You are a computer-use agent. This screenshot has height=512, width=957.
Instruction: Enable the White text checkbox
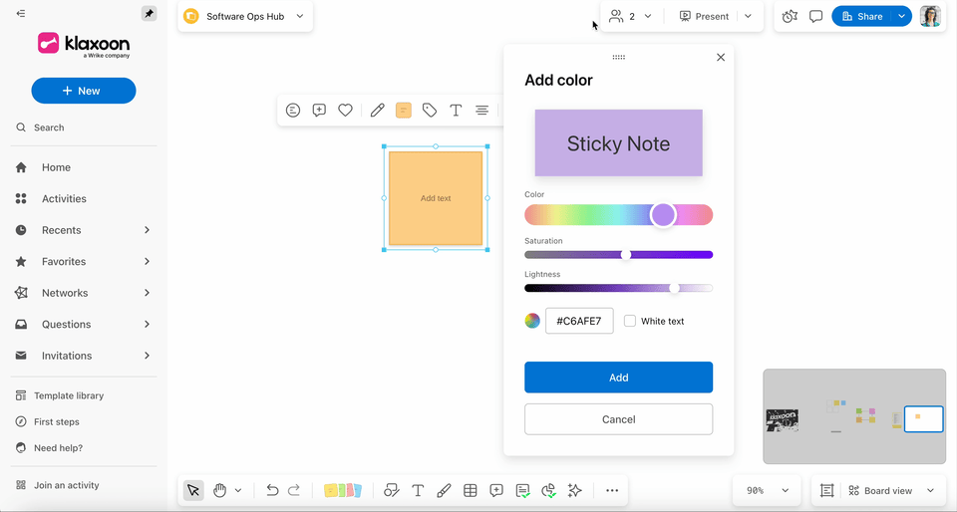[x=630, y=321]
